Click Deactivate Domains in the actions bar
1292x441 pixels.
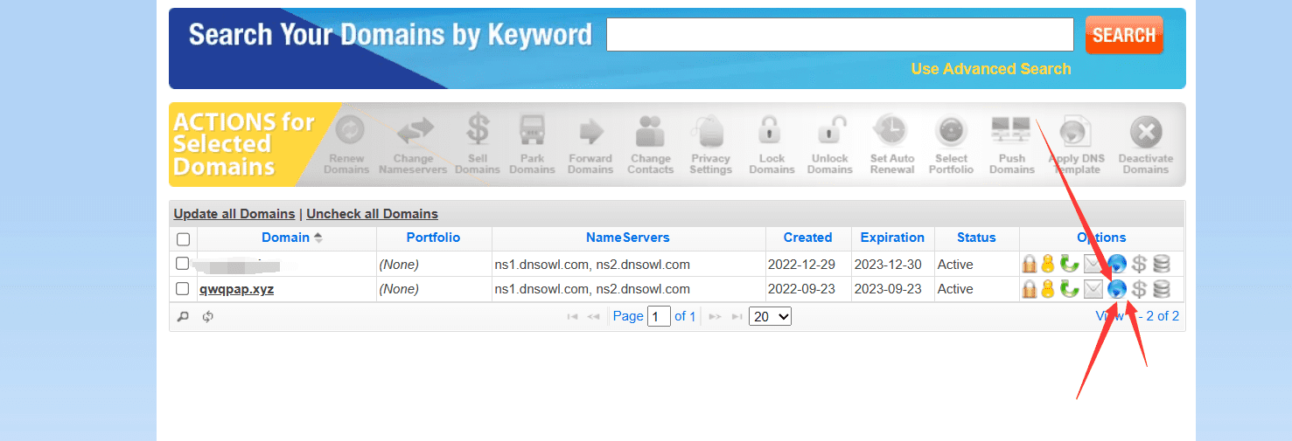click(x=1145, y=145)
